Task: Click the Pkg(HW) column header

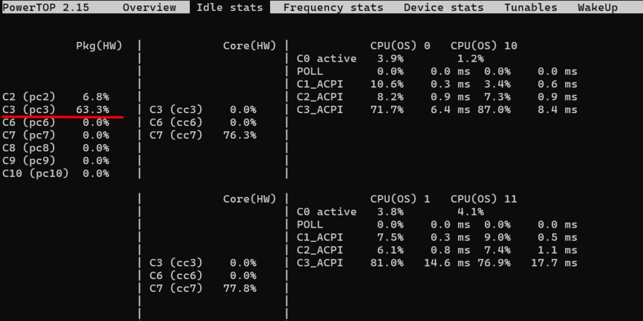Action: tap(99, 46)
